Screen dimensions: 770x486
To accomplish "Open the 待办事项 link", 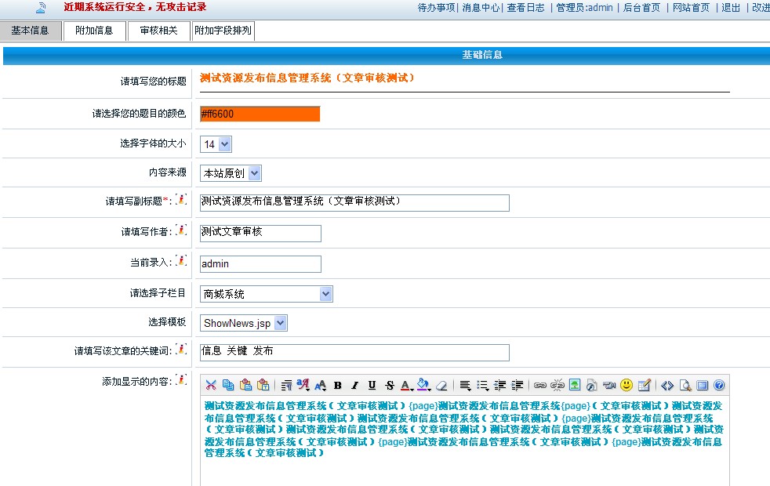I will (436, 8).
